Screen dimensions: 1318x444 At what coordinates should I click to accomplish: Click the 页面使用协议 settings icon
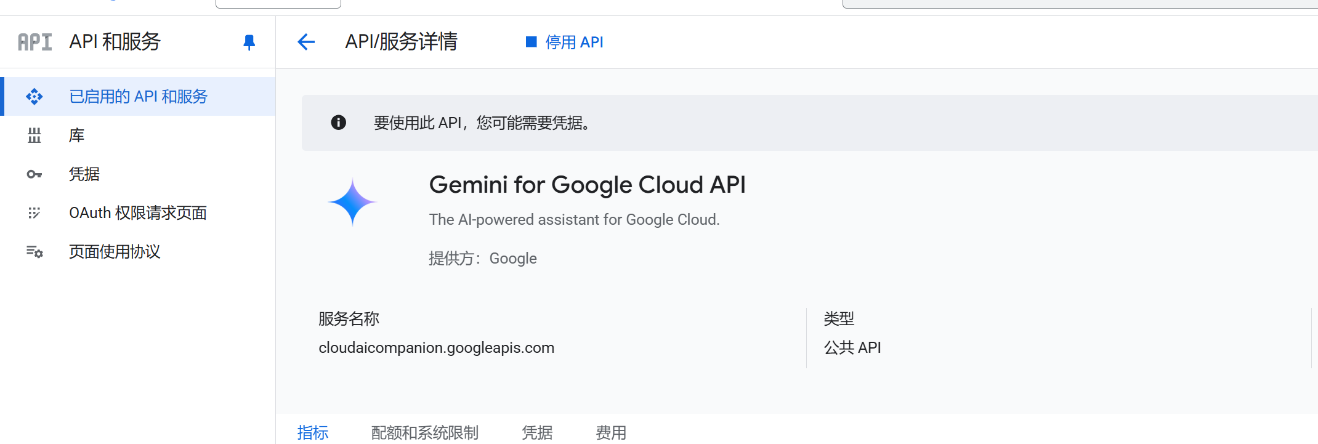coord(34,252)
